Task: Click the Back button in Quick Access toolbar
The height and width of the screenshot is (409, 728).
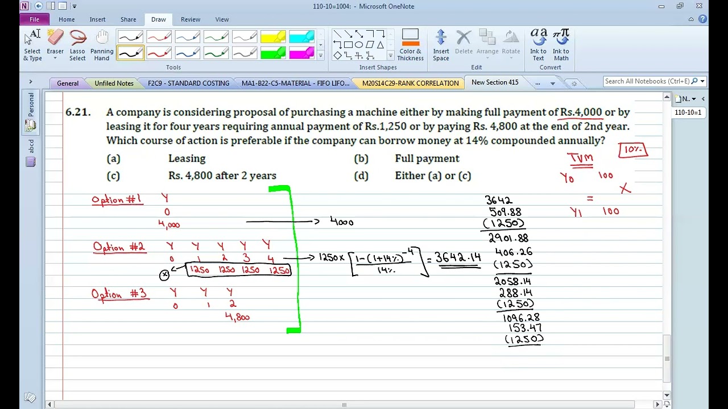Action: point(39,6)
